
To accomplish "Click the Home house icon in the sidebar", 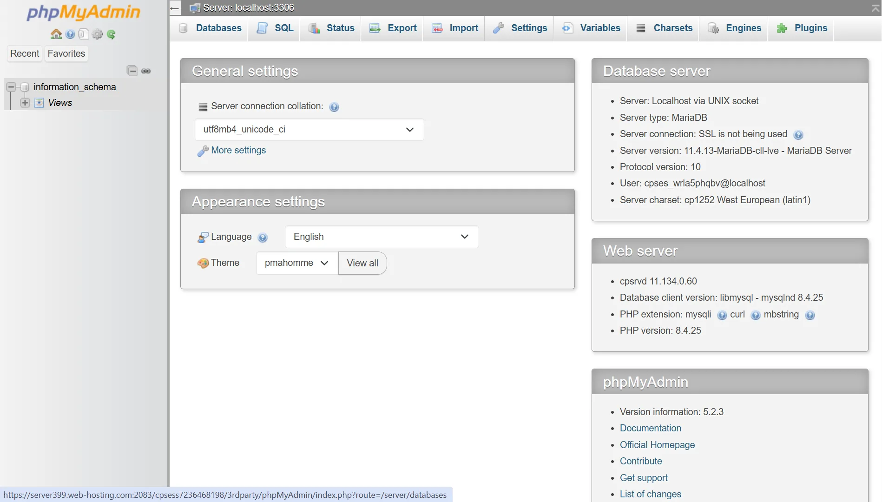I will pyautogui.click(x=56, y=34).
